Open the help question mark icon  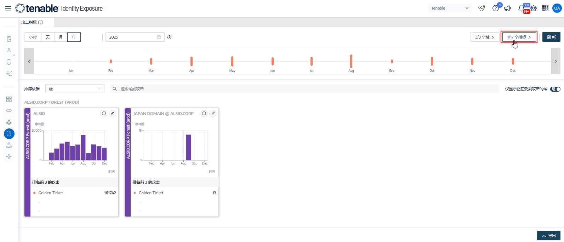tap(495, 8)
